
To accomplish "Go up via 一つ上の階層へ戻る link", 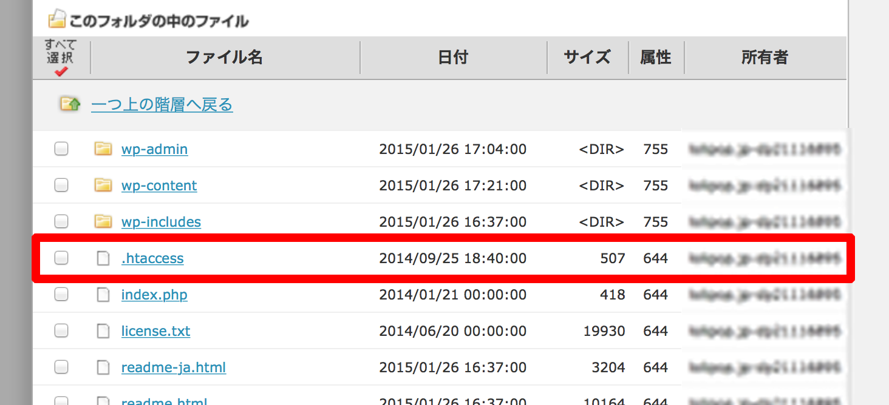I will 162,104.
